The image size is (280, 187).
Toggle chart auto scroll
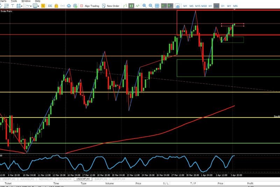(x=164, y=6)
